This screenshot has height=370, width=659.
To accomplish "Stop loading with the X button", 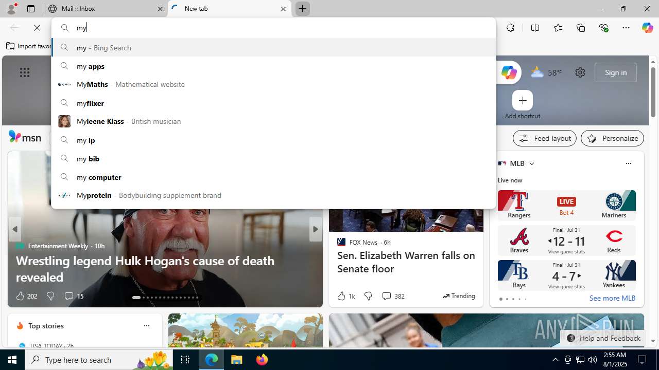I will pos(37,28).
